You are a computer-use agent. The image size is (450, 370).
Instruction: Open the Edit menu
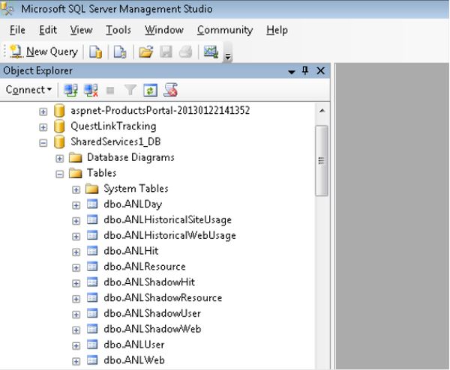pyautogui.click(x=48, y=30)
